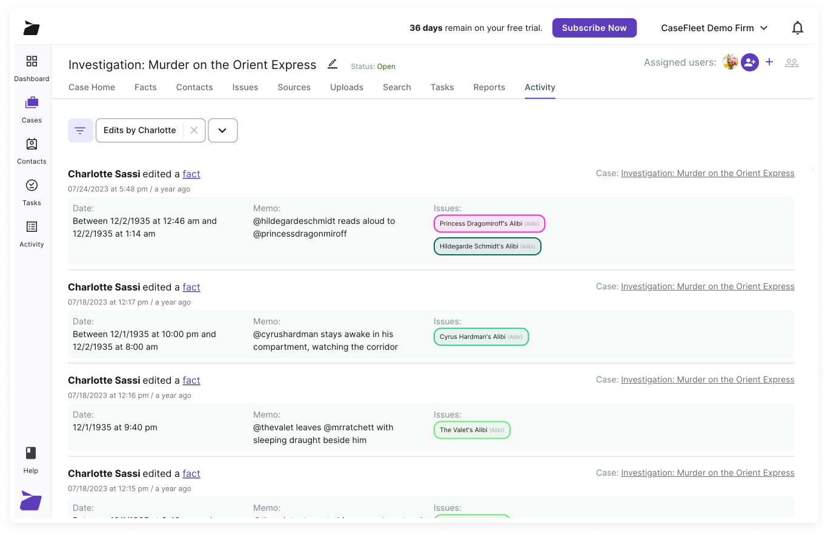Select the Princess Dragomiroff's Alibi issue tag

click(x=489, y=223)
